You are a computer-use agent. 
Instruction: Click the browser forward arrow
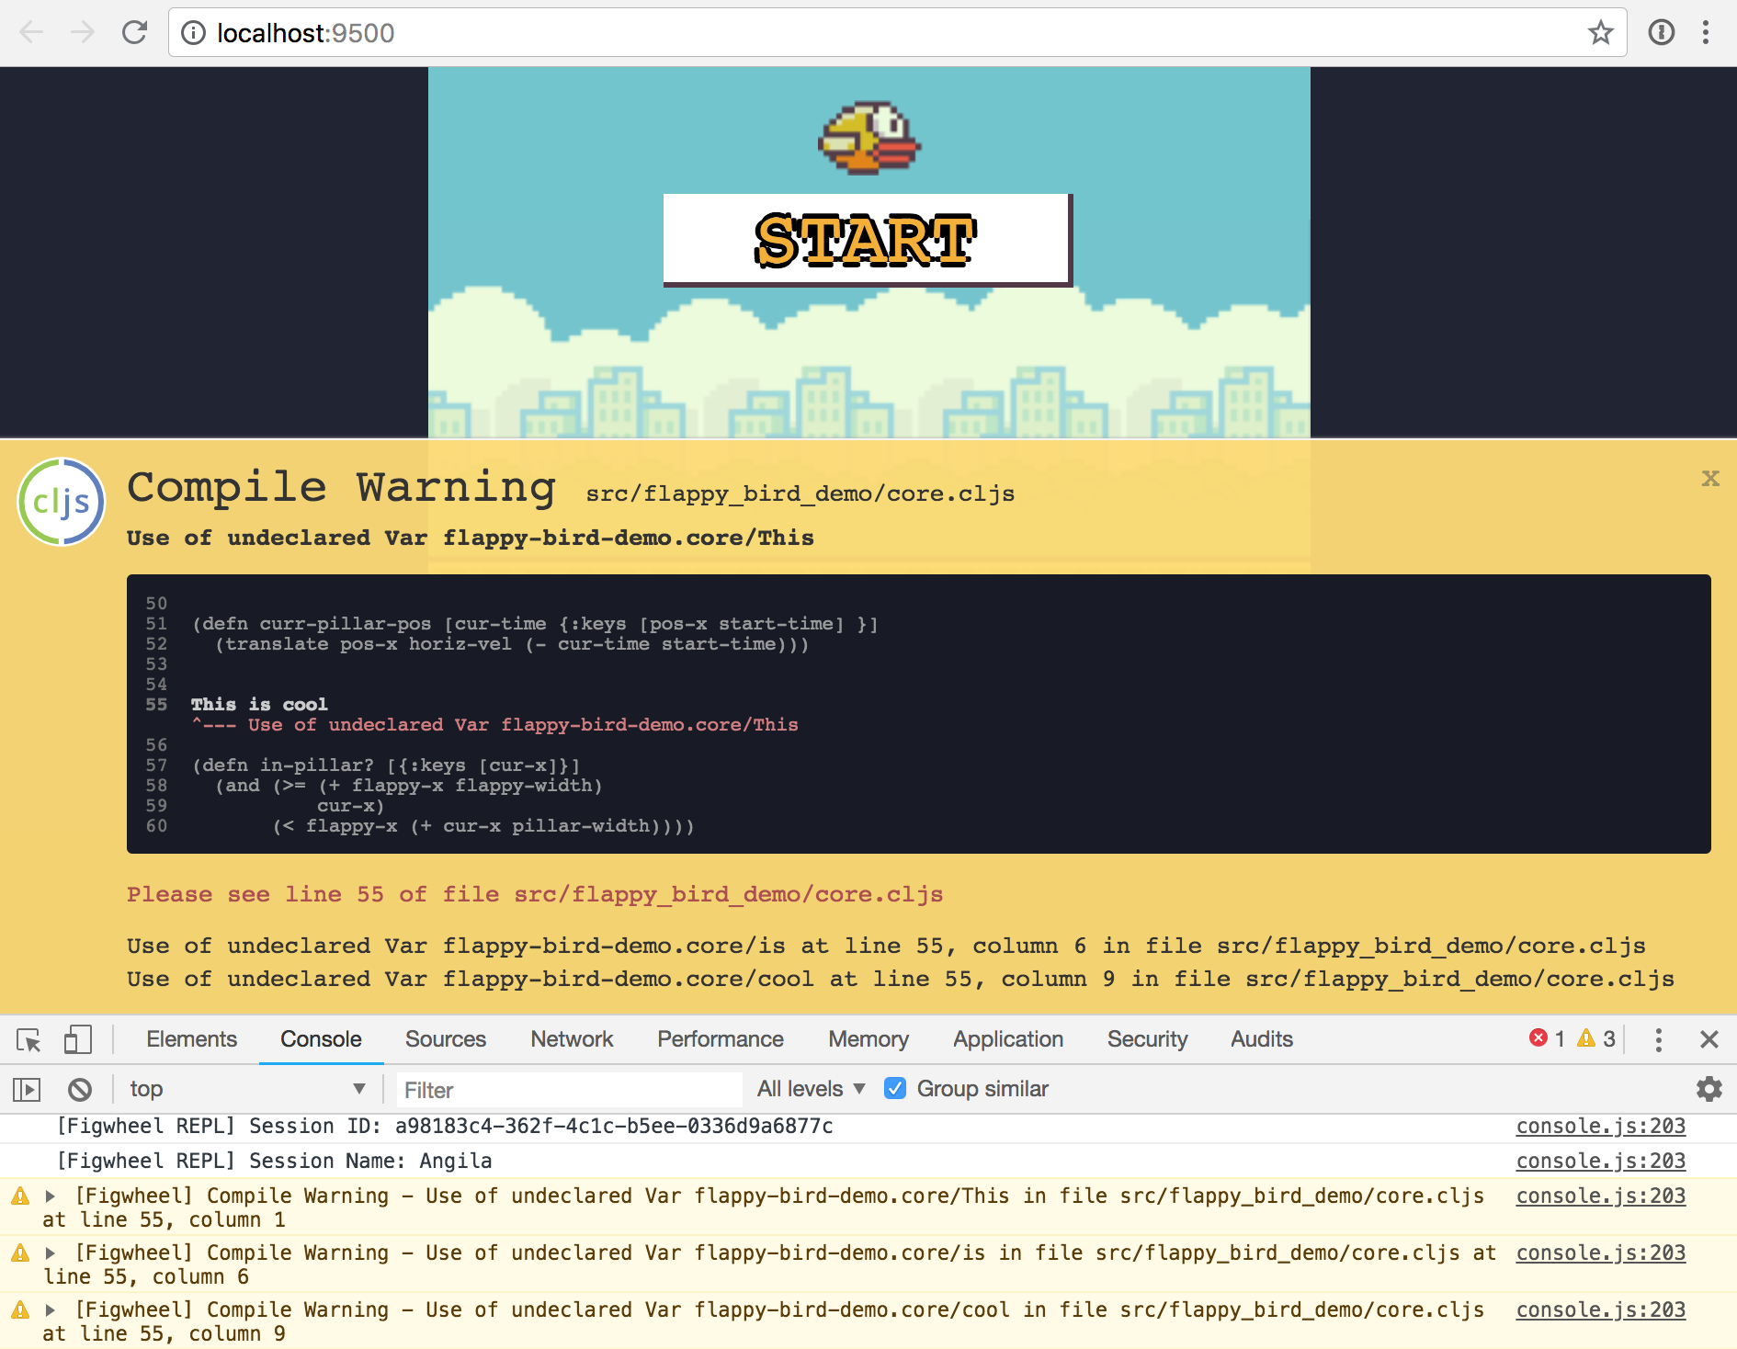[x=83, y=33]
